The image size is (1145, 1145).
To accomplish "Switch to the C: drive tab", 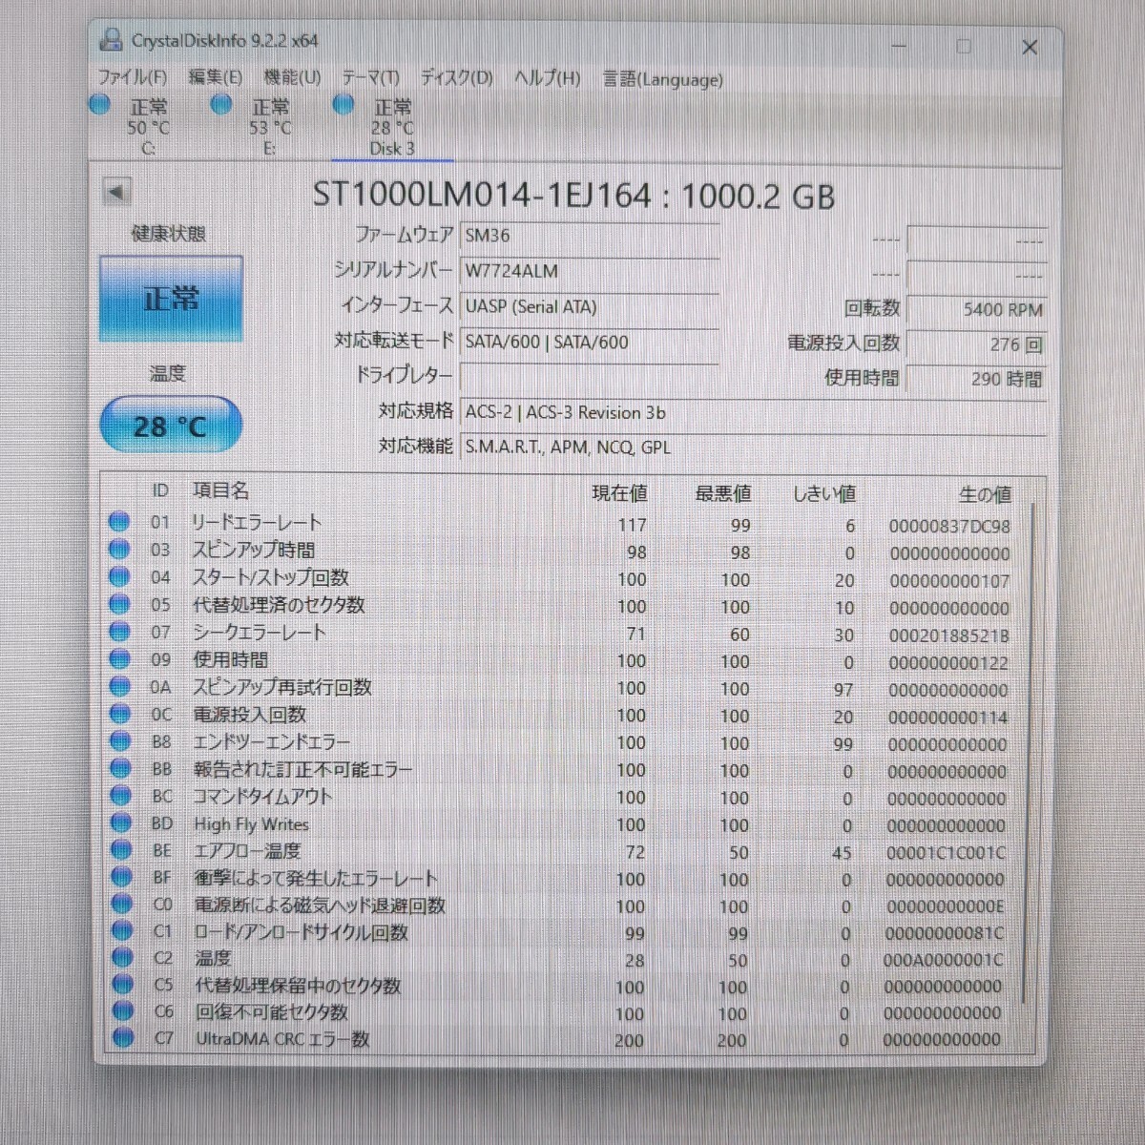I will click(148, 126).
